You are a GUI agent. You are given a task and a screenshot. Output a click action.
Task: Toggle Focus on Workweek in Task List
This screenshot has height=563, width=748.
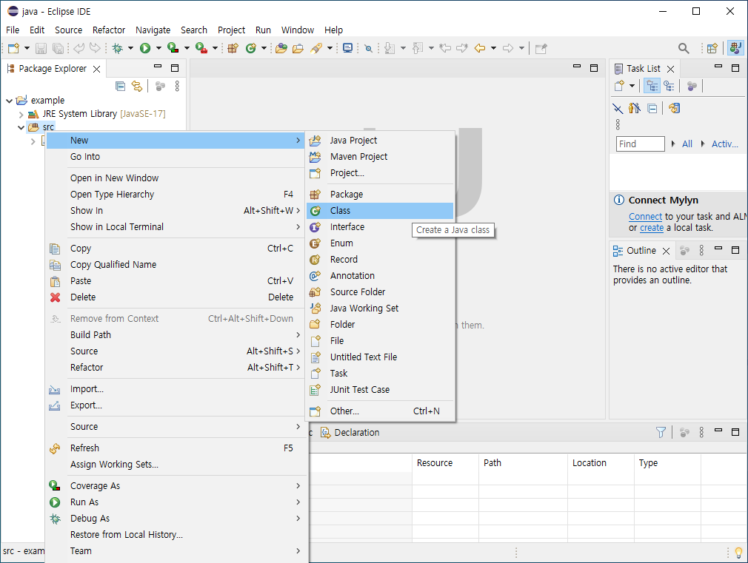(692, 87)
